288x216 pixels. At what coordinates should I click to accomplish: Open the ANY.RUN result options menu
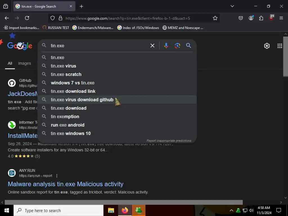tap(57, 176)
